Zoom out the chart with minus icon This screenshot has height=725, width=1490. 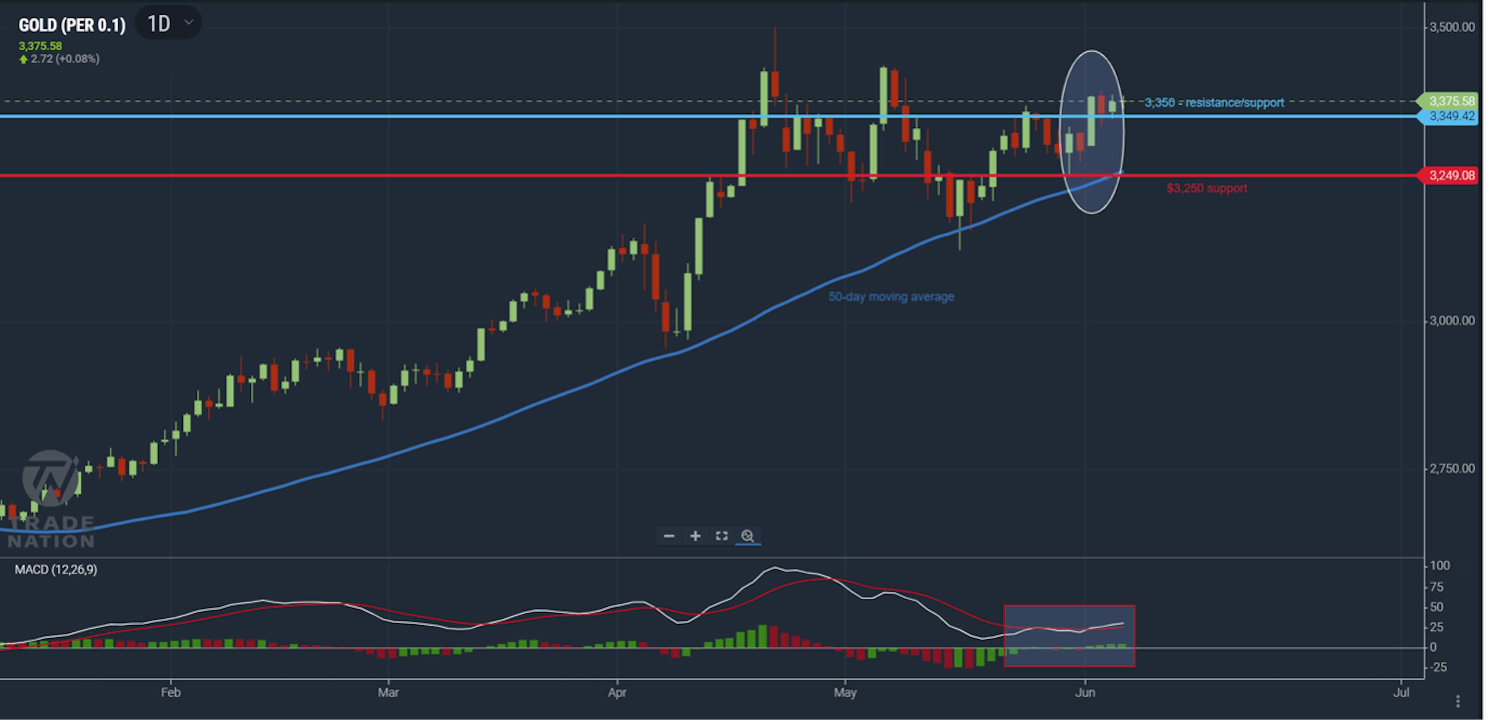(669, 536)
